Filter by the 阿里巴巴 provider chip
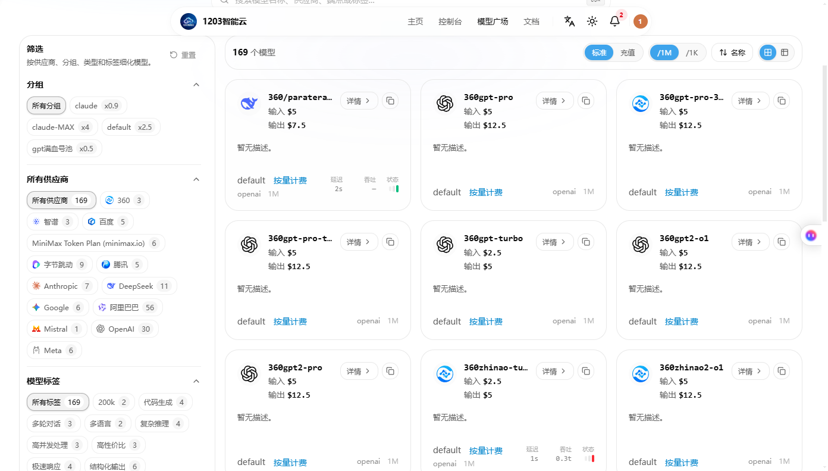The image size is (828, 471). (127, 307)
